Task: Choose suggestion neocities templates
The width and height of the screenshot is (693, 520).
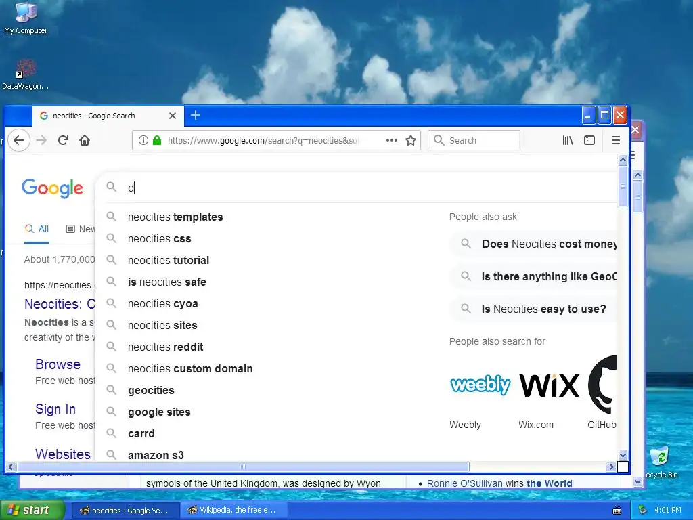Action: click(175, 217)
